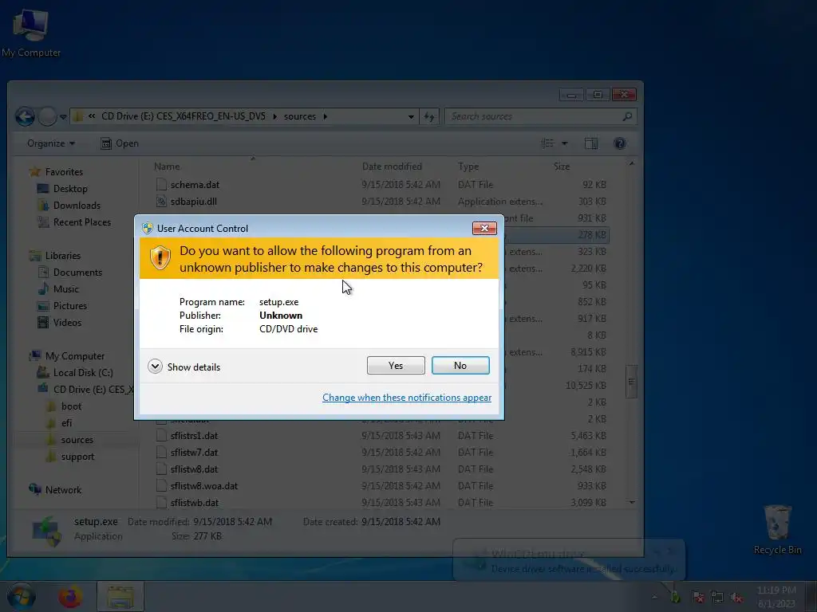Image resolution: width=817 pixels, height=612 pixels.
Task: Open address bar history dropdown arrow
Action: pyautogui.click(x=411, y=116)
